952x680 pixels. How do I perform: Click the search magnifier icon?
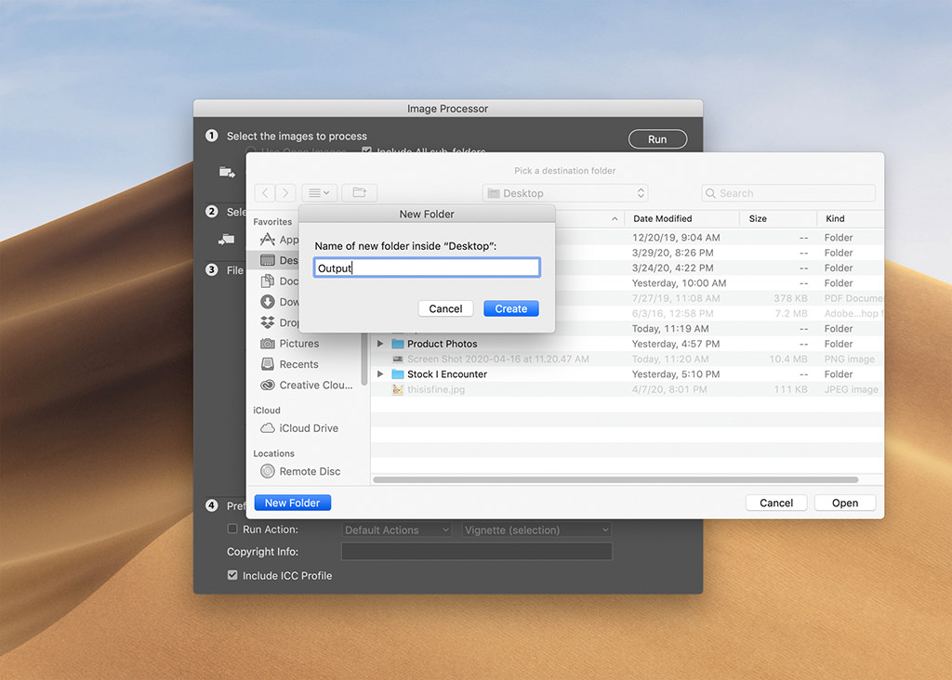(710, 193)
